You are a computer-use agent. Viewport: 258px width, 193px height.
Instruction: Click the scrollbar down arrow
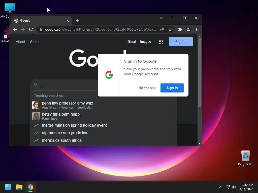200,143
